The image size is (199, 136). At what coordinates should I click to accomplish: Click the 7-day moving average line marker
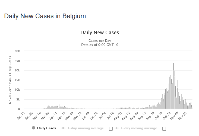click(x=117, y=128)
